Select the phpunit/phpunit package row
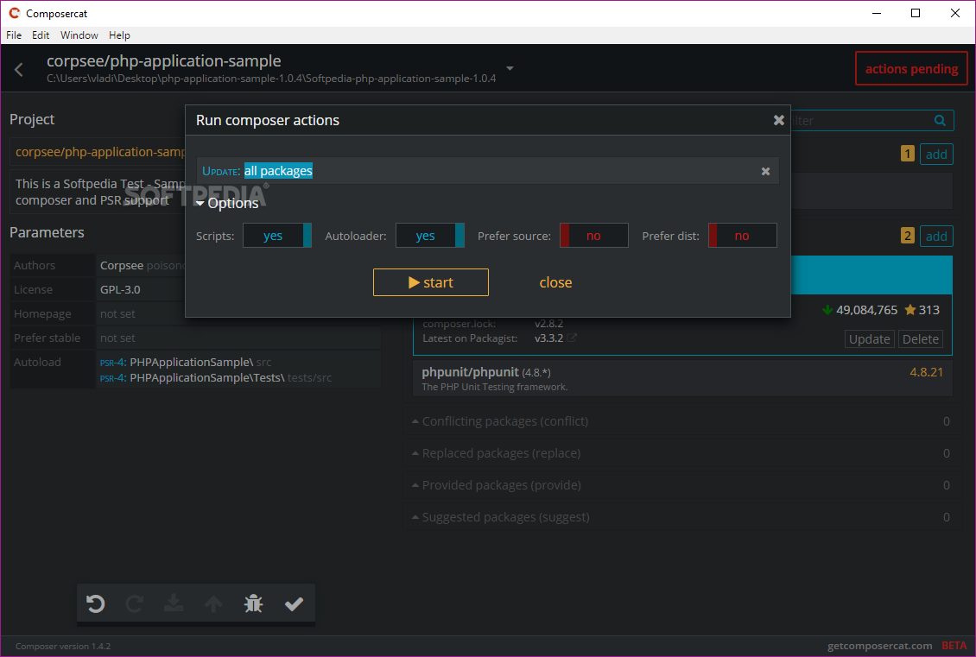976x657 pixels. [x=682, y=378]
